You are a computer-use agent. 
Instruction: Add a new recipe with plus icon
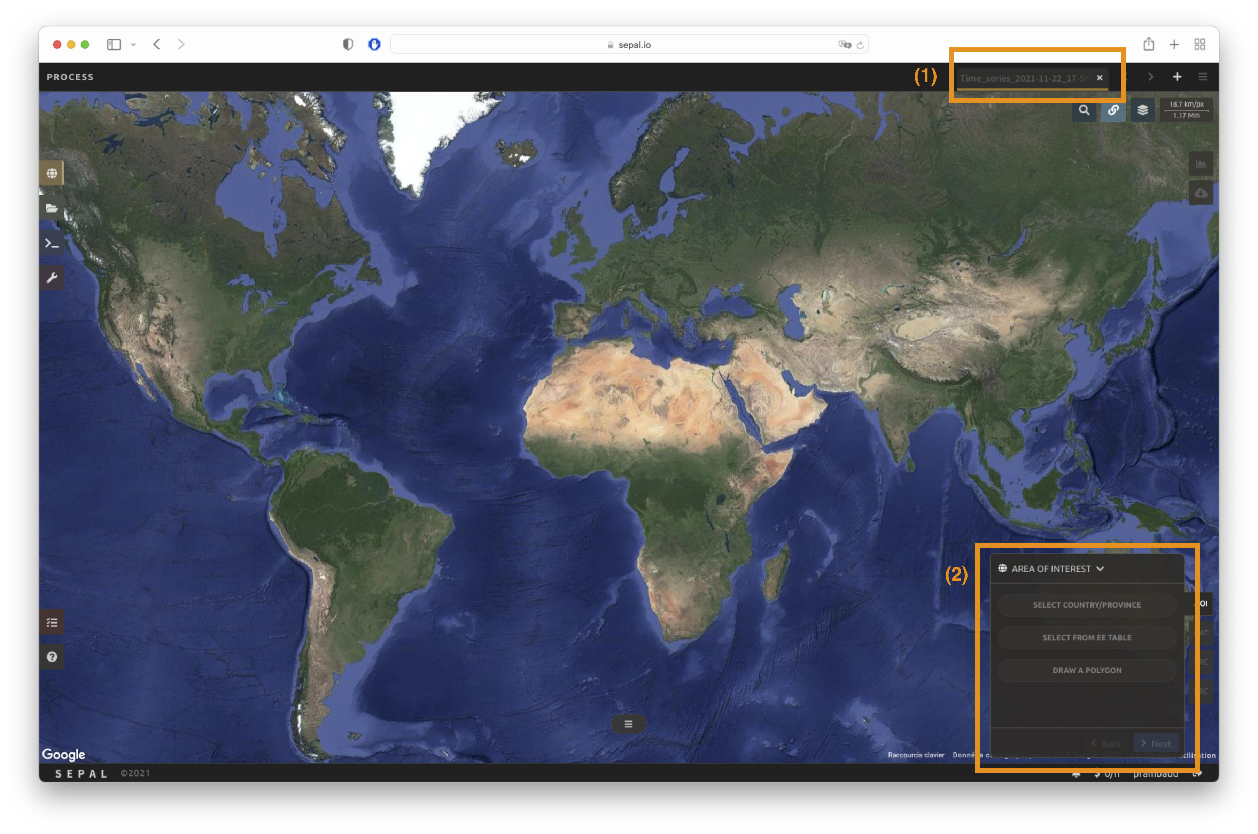[x=1177, y=77]
